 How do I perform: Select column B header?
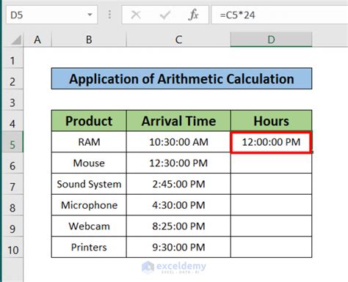(89, 40)
